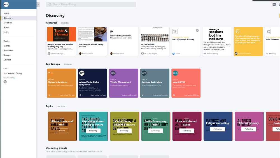The height and width of the screenshot is (158, 280).
Task: Focus the Search Altered Eating field
Action: click(x=91, y=4)
